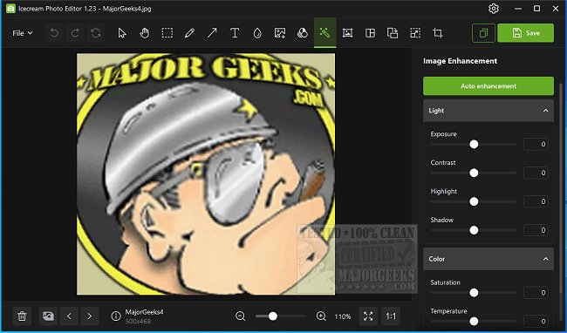
Task: Click the zoom out magnifier
Action: 241,316
